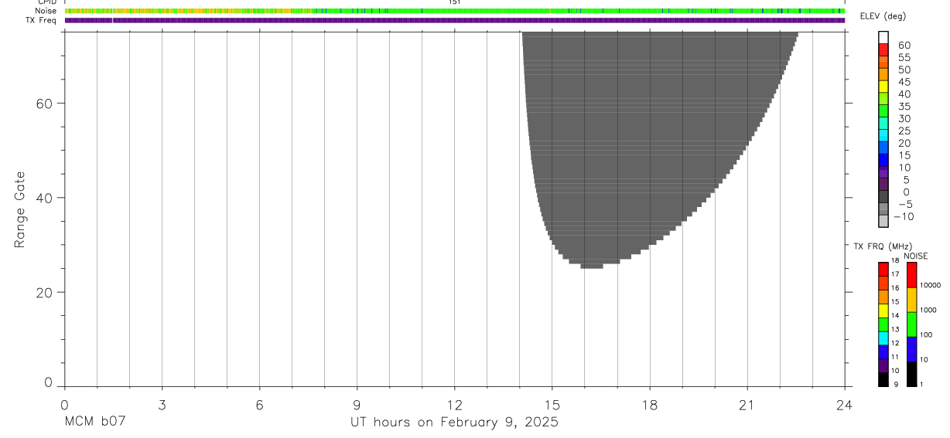Click the Noise color strip above the plot
This screenshot has height=438, width=950.
point(454,12)
